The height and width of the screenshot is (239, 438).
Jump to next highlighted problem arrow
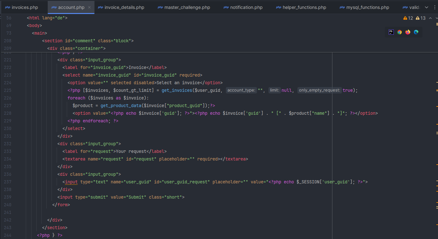pyautogui.click(x=436, y=18)
